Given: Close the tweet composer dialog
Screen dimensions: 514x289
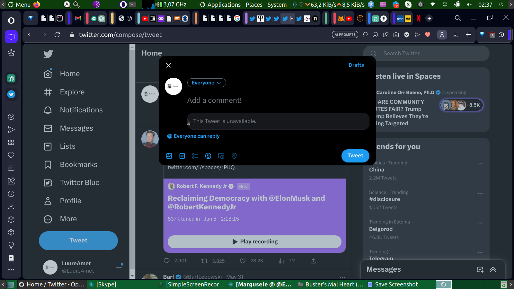Looking at the screenshot, I should point(168,65).
